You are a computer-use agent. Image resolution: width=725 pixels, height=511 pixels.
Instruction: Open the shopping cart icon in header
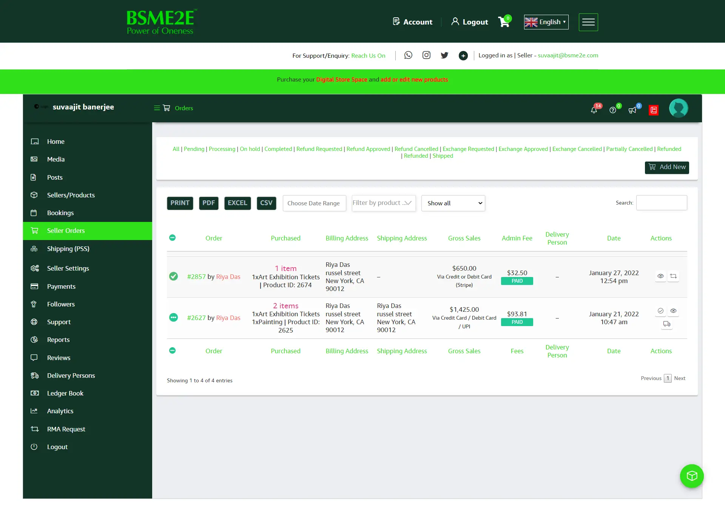click(x=504, y=22)
